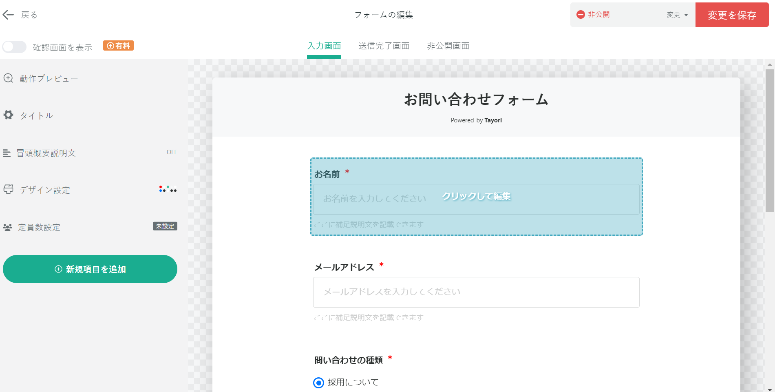Switch to the 送信完了画面 tab
The image size is (775, 392).
[x=384, y=46]
